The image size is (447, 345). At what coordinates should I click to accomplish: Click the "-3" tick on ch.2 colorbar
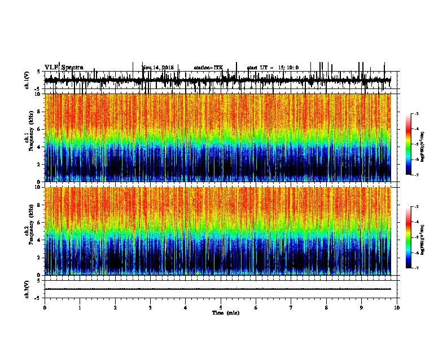416,207
